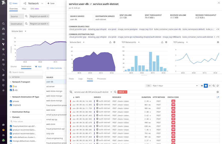This screenshot has height=144, width=222.
Task: Uncheck redis.default.svc.cluster.l... domain checkbox
Action: (11, 137)
